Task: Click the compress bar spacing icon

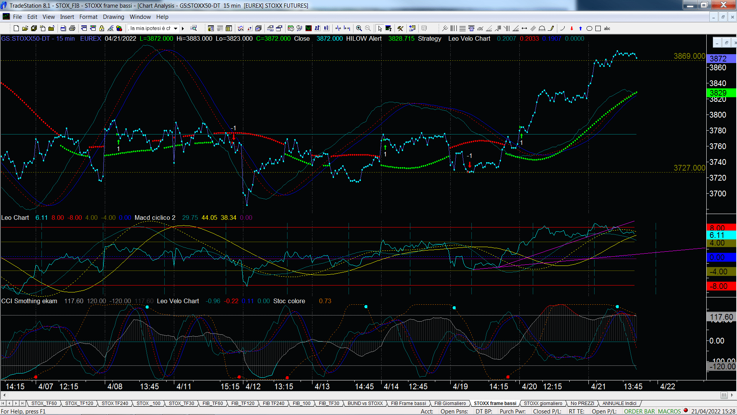Action: pyautogui.click(x=338, y=28)
